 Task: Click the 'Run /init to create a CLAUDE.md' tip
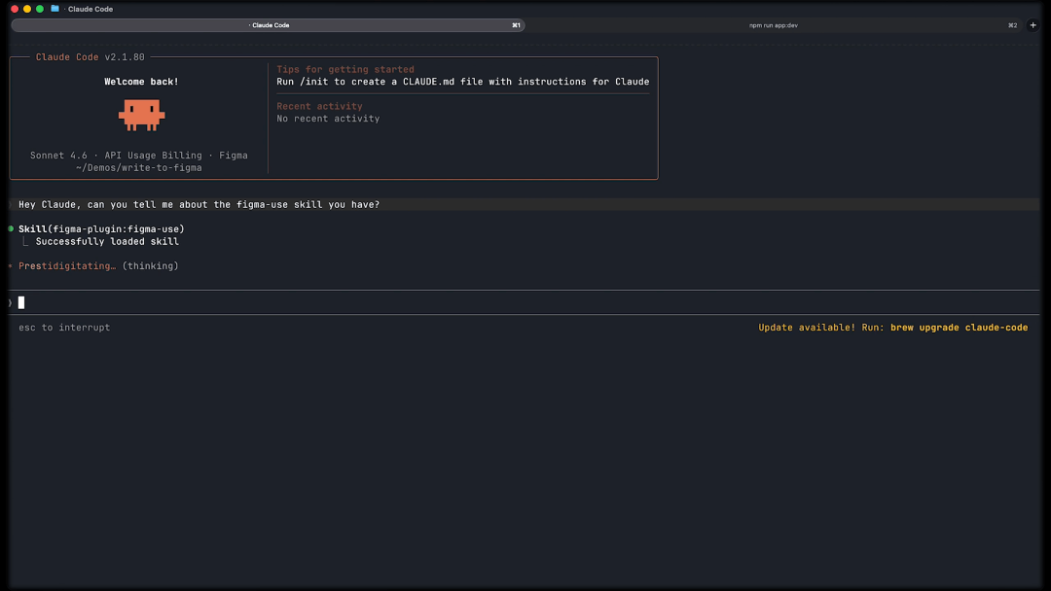point(463,82)
